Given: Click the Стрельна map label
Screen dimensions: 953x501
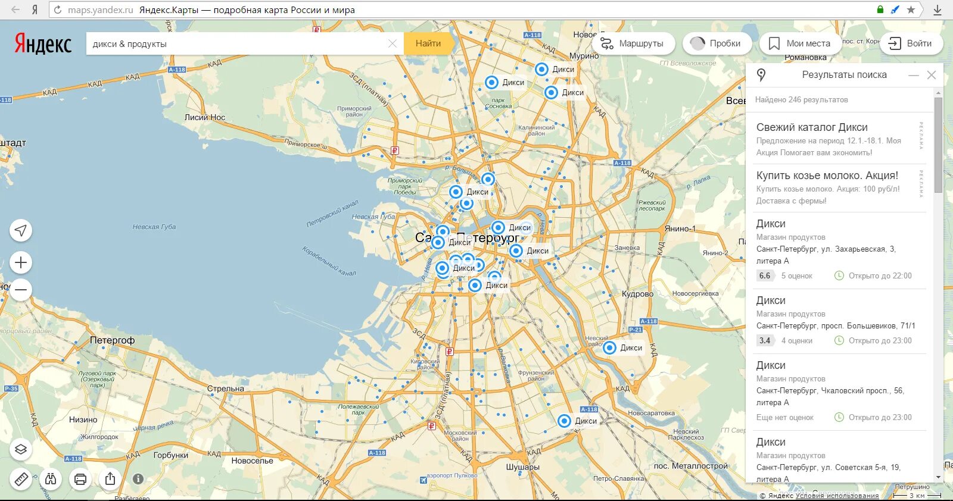Looking at the screenshot, I should pyautogui.click(x=226, y=389).
